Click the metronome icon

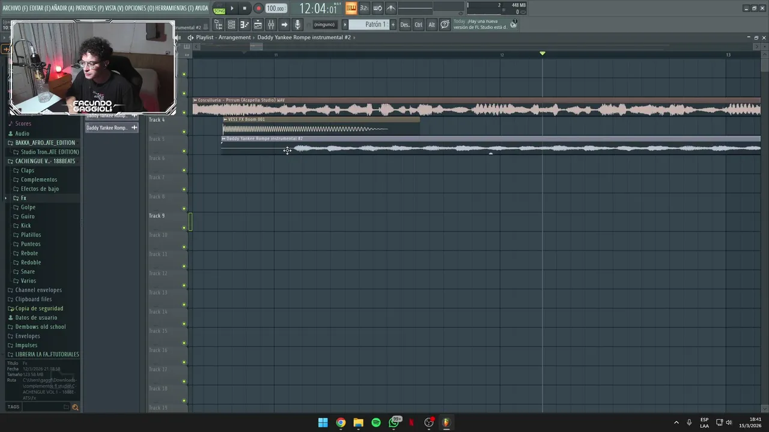[x=391, y=8]
